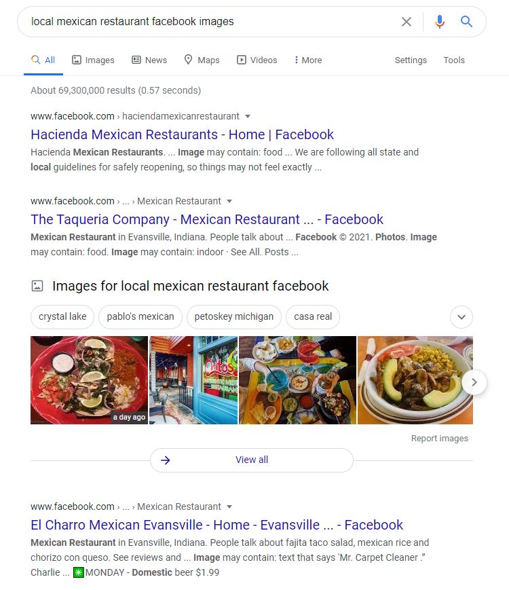Expand Hacienda result URL dropdown arrow
Image resolution: width=509 pixels, height=590 pixels.
pos(248,116)
